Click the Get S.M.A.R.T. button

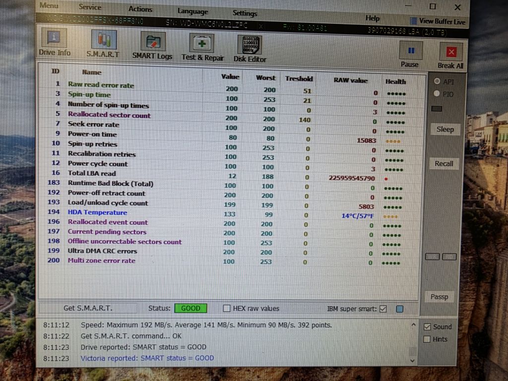tap(88, 308)
